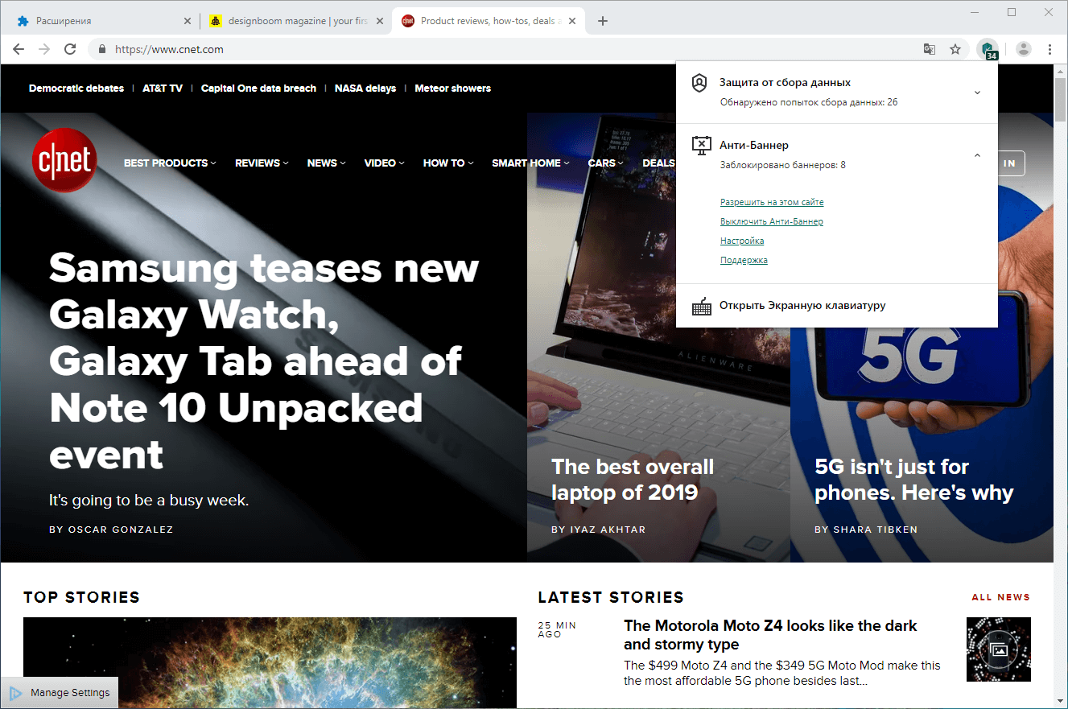View site information via the lock icon
Screen dimensions: 1068x709
click(x=101, y=49)
